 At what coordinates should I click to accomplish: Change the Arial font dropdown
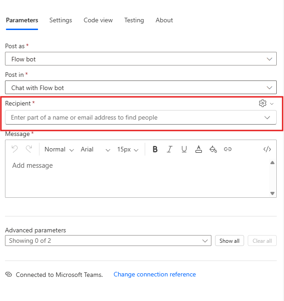pyautogui.click(x=95, y=149)
